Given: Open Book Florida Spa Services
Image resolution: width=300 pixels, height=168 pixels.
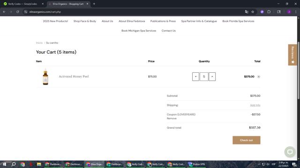Looking at the screenshot, I should 238,21.
